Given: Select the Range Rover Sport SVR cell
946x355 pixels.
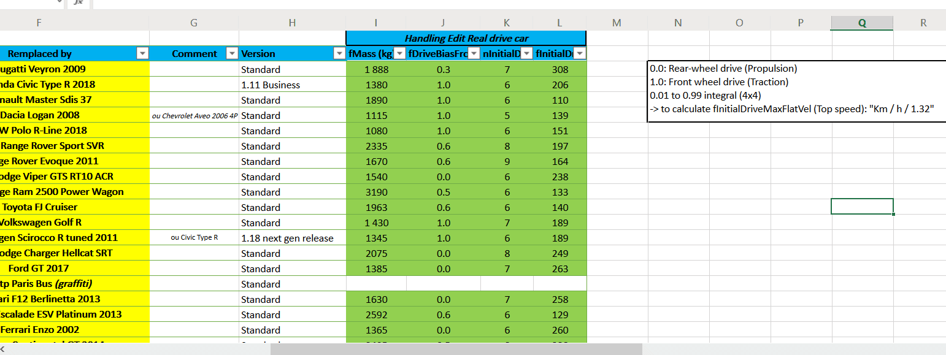Looking at the screenshot, I should coord(74,146).
